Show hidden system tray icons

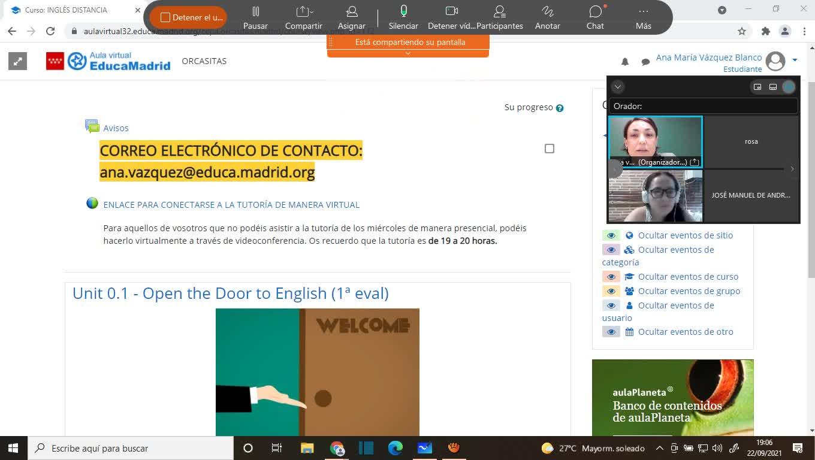point(660,448)
